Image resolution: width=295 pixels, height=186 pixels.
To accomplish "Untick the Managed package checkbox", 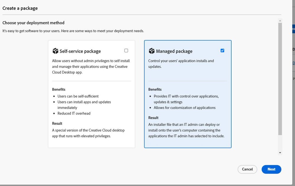I will tap(222, 51).
